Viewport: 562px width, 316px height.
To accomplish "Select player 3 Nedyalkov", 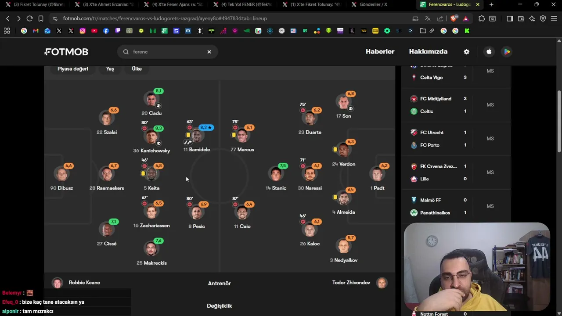I will [x=344, y=249].
